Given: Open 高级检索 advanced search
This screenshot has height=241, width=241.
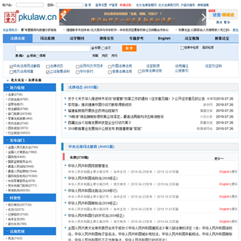Looking at the screenshot, I should 208,48.
